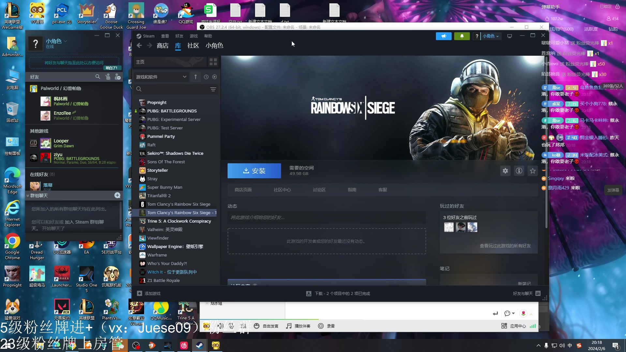The width and height of the screenshot is (626, 352).
Task: Collapse the 群组聊天 section
Action: point(28,196)
